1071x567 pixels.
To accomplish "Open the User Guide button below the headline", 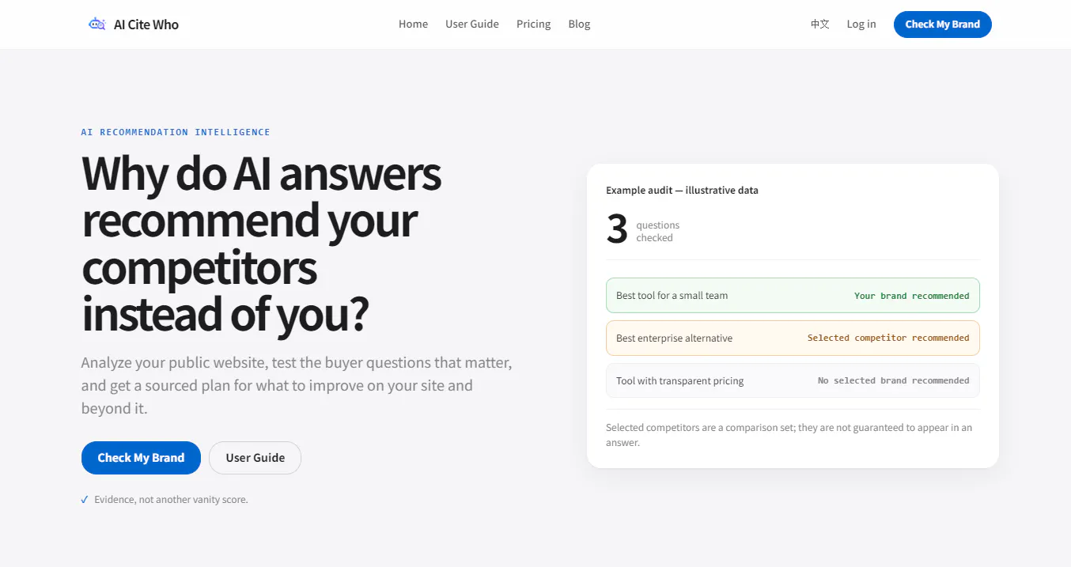I will pyautogui.click(x=255, y=458).
